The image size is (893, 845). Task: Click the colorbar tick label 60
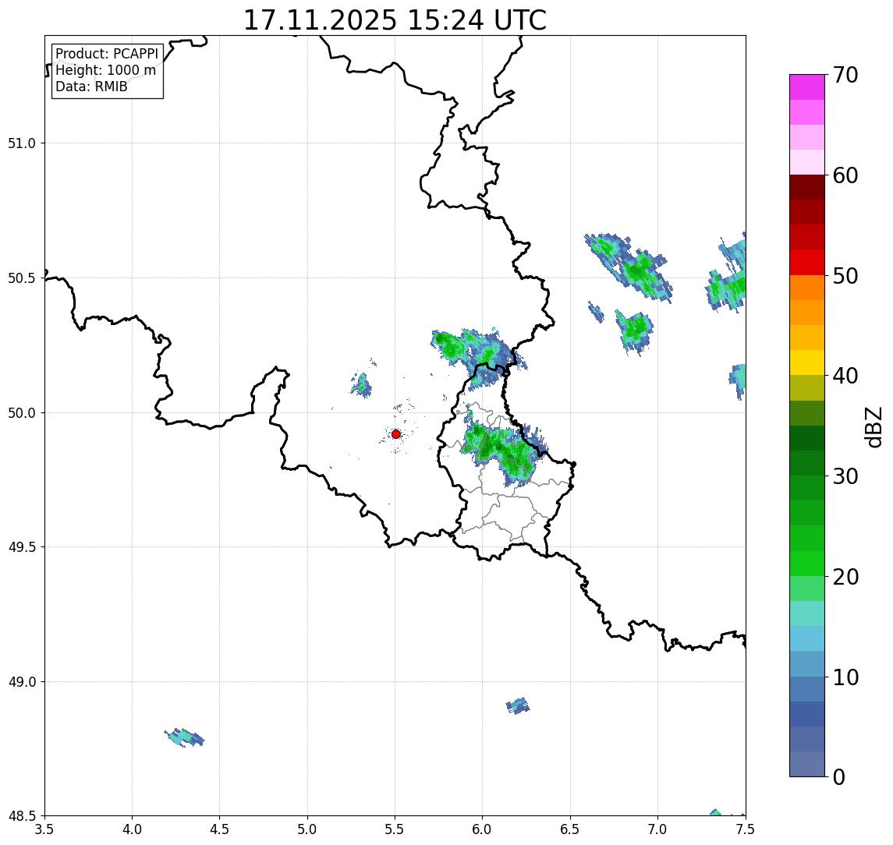[x=845, y=176]
